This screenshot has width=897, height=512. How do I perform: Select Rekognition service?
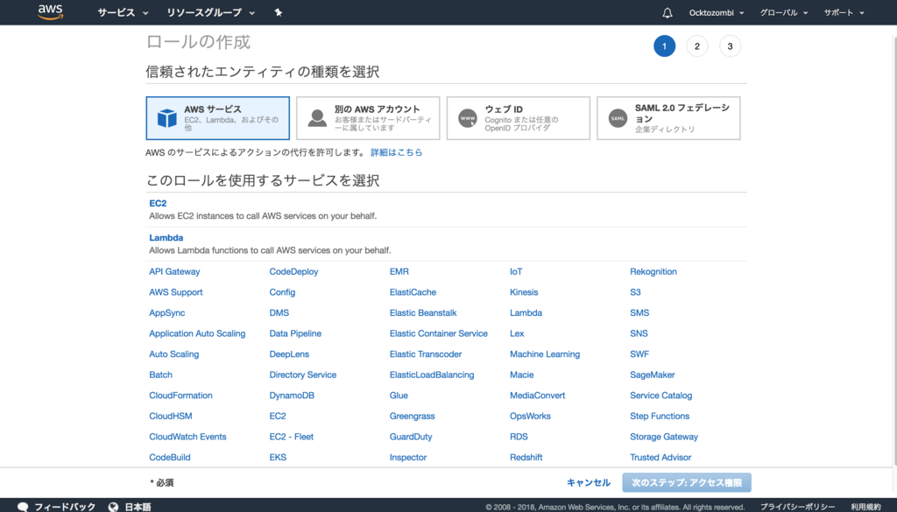pyautogui.click(x=653, y=272)
